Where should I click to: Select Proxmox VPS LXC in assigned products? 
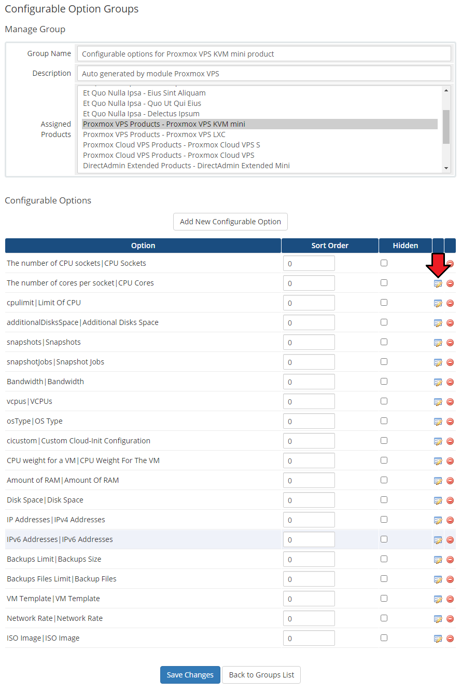260,134
